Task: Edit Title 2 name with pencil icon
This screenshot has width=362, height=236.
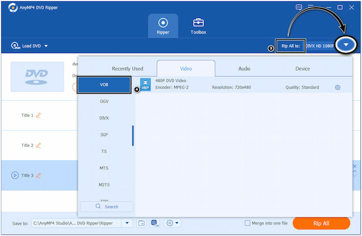Action: tap(39, 145)
